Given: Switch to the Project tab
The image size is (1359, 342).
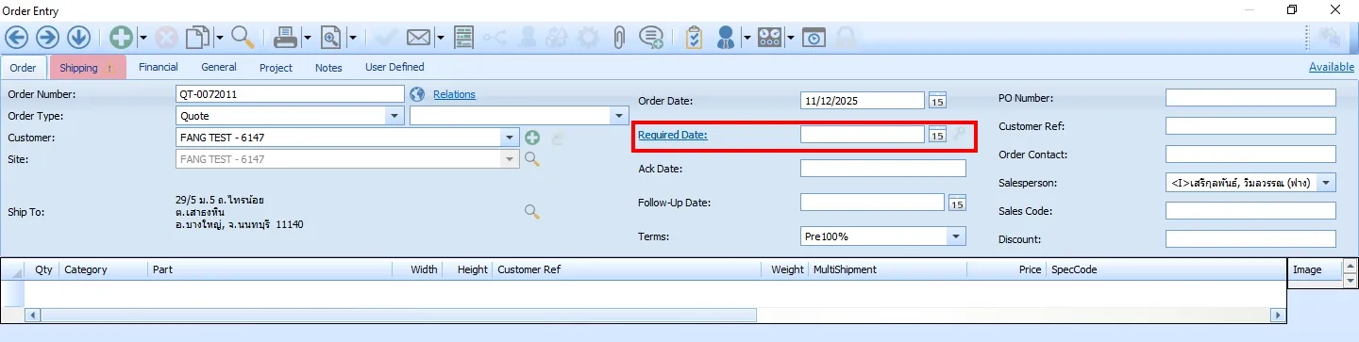Looking at the screenshot, I should (277, 68).
